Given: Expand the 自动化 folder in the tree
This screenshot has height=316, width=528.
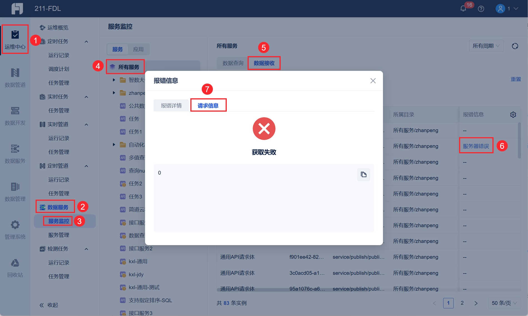Looking at the screenshot, I should [114, 145].
